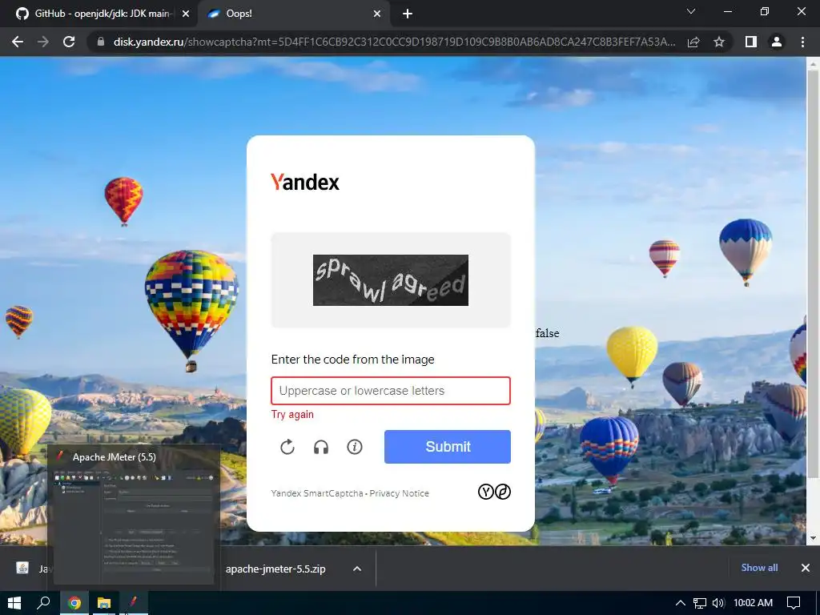Open the Privacy Notice link
Image resolution: width=820 pixels, height=615 pixels.
[399, 493]
